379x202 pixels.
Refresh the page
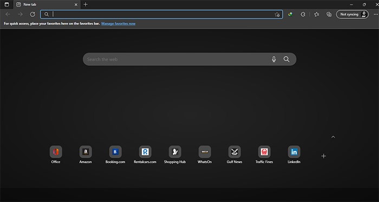click(32, 14)
